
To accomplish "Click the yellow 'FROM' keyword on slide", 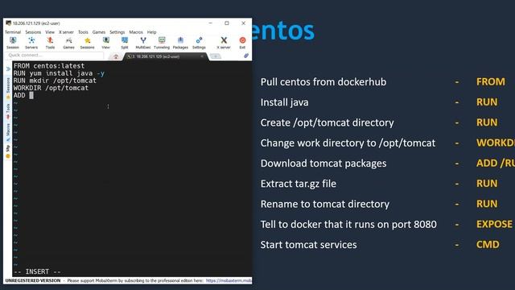I will [x=491, y=82].
